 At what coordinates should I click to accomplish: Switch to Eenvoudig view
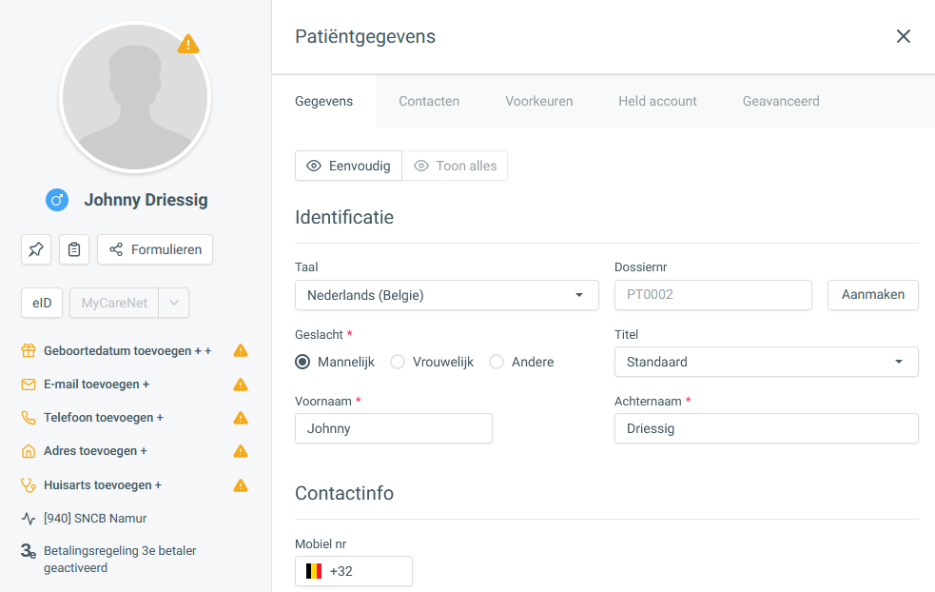click(348, 166)
